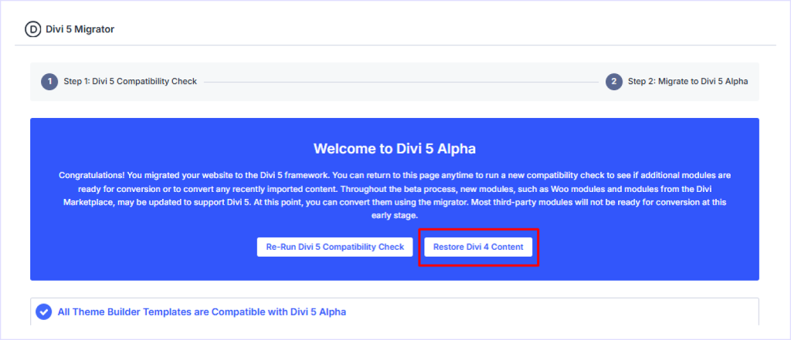Click the "early stage." text ending the paragraph
791x340 pixels.
pyautogui.click(x=394, y=216)
